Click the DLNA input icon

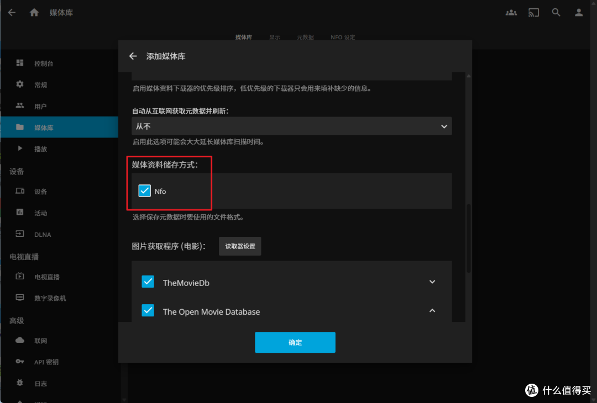tap(20, 234)
